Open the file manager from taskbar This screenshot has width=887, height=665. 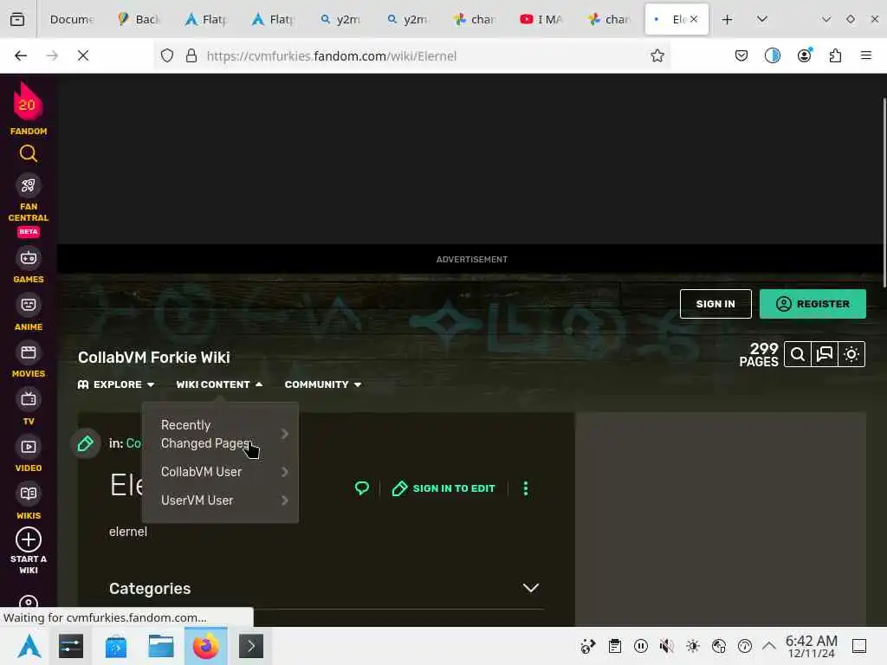pos(160,646)
